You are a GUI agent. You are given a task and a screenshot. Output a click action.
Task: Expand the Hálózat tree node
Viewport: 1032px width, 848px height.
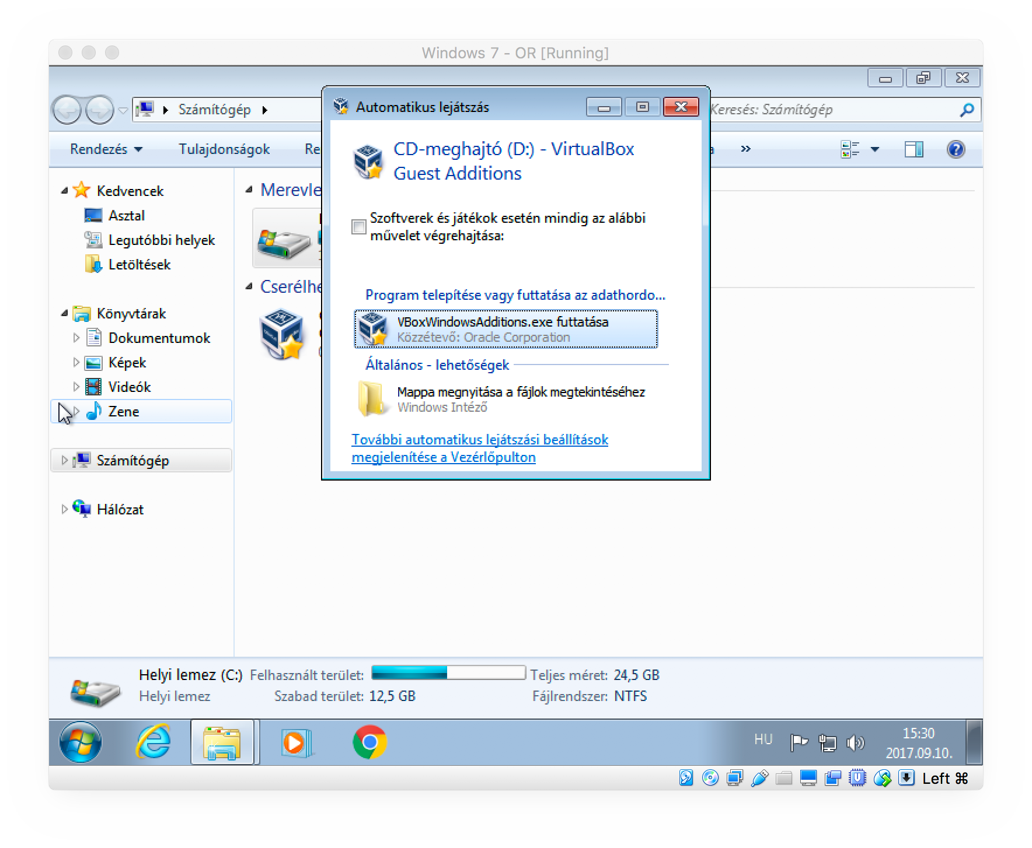pyautogui.click(x=64, y=509)
